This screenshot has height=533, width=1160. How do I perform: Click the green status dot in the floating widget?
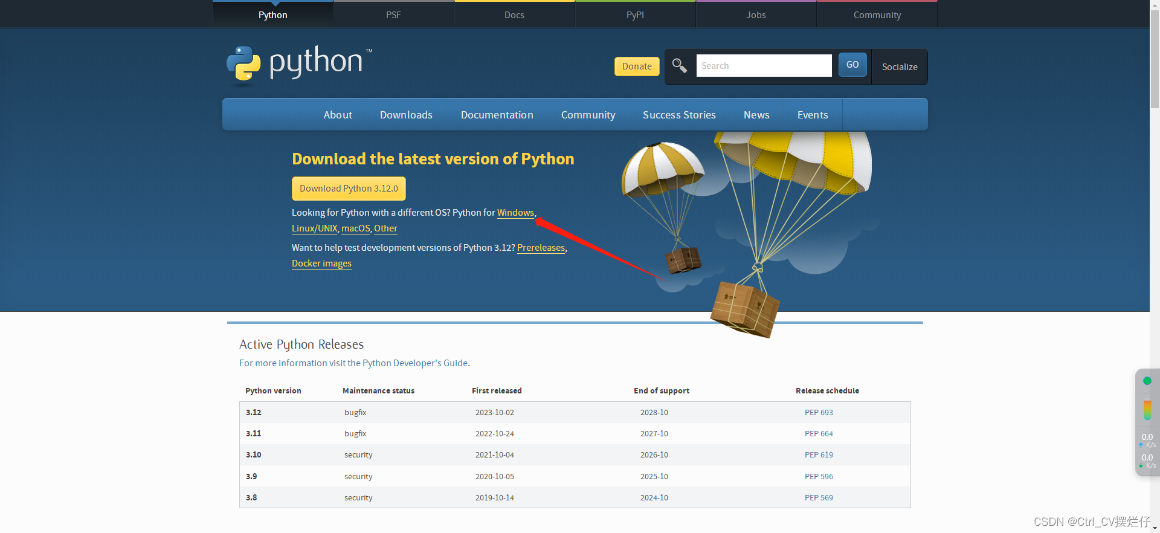[x=1147, y=381]
